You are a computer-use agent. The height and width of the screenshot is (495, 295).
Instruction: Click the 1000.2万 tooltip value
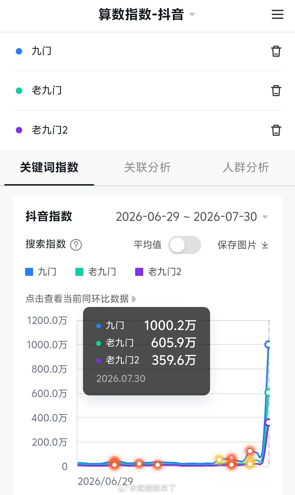170,326
